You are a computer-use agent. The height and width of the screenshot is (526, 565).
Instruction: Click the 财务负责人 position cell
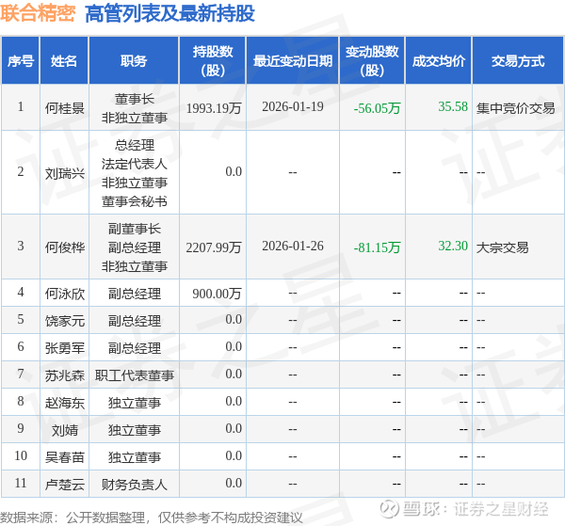pyautogui.click(x=134, y=485)
